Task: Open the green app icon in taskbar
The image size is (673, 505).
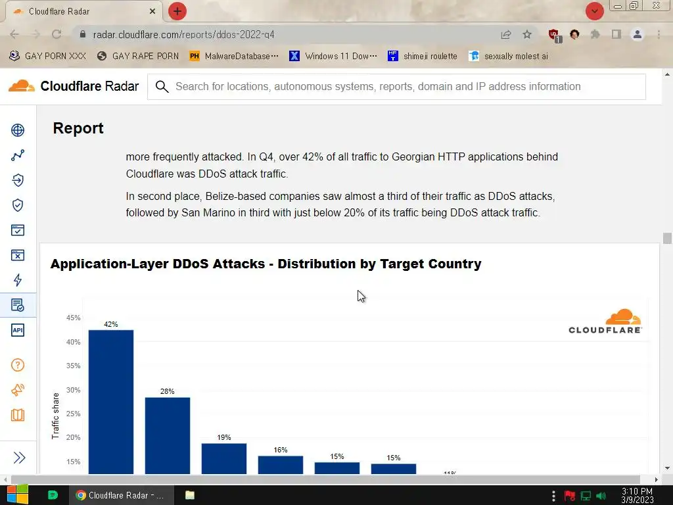Action: point(53,495)
